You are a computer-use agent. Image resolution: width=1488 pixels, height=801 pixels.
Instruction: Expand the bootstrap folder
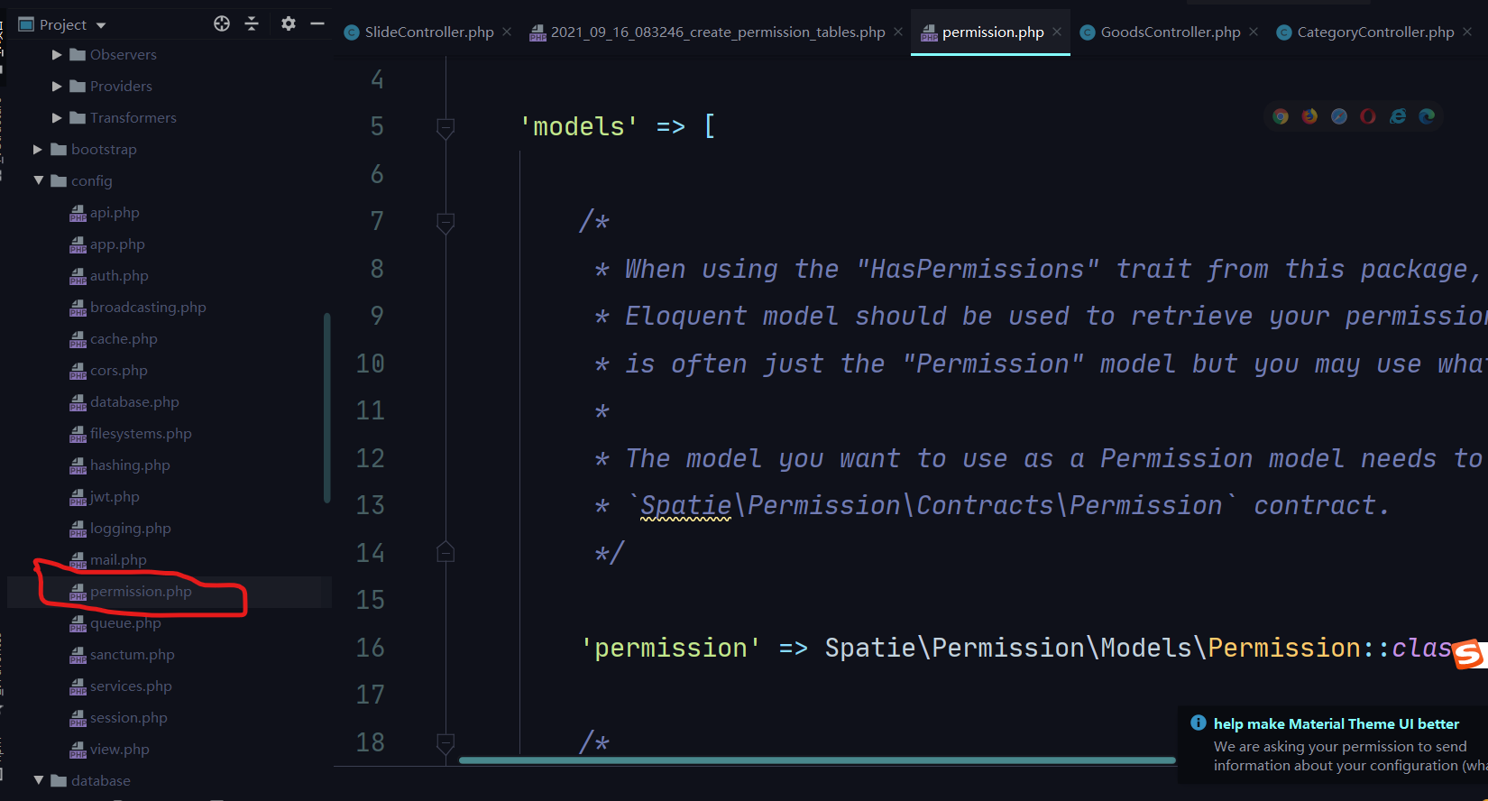[38, 150]
